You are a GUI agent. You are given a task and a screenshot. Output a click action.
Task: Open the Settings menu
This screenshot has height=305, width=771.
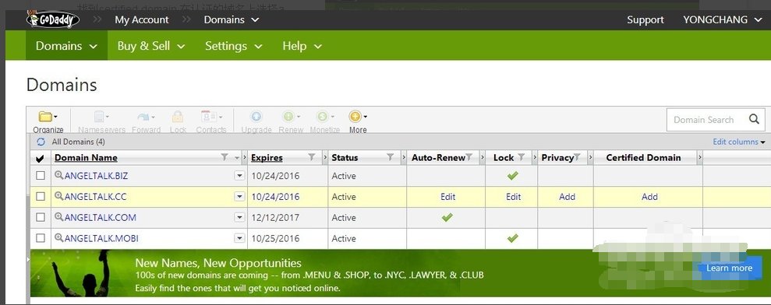[x=234, y=46]
